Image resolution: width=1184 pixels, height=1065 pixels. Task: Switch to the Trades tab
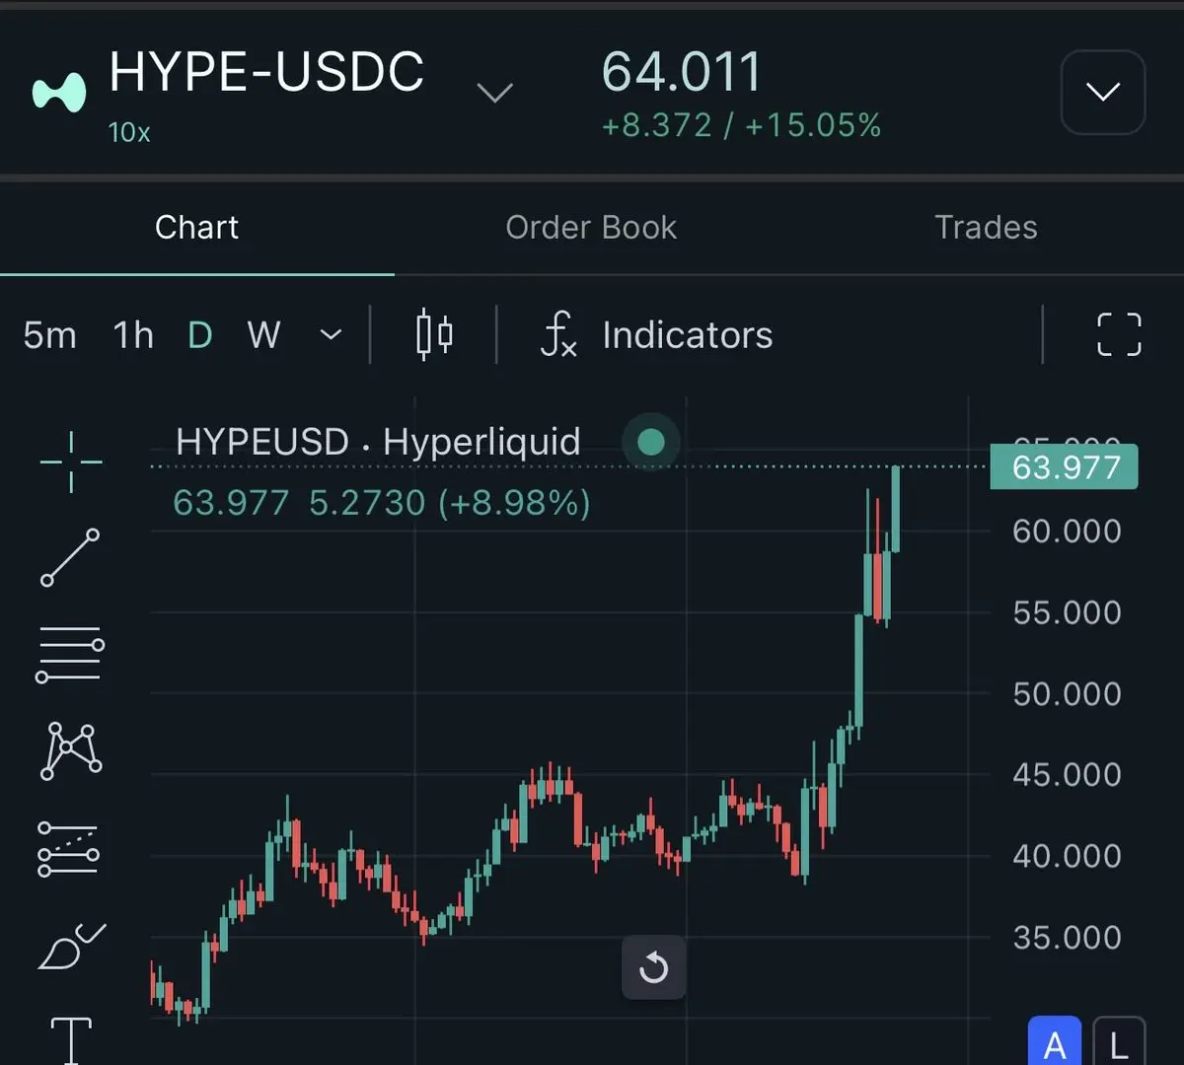pos(986,228)
